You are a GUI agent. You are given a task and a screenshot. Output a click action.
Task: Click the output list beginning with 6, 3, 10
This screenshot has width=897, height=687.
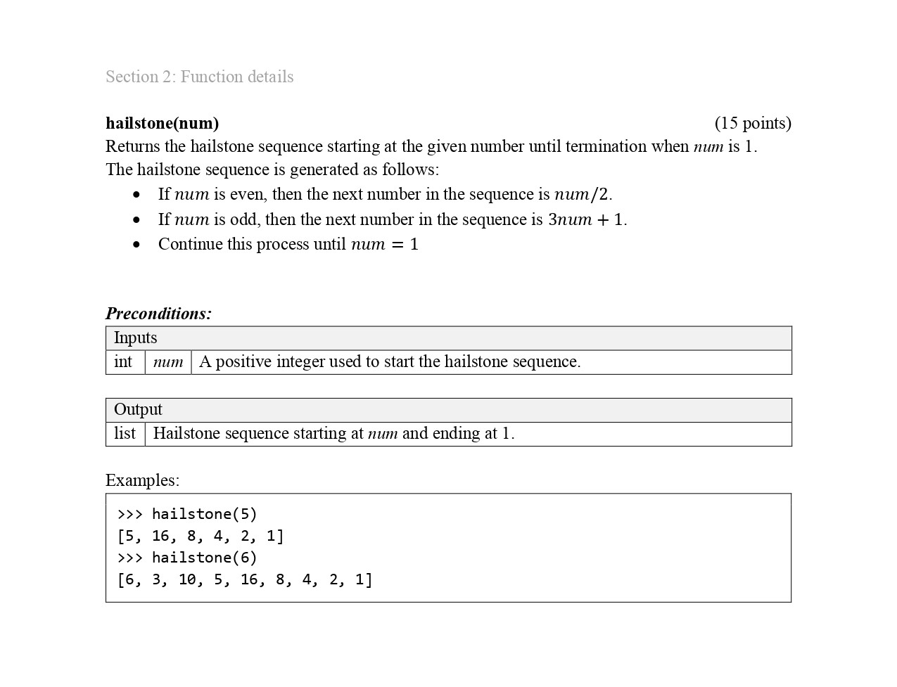pos(245,579)
